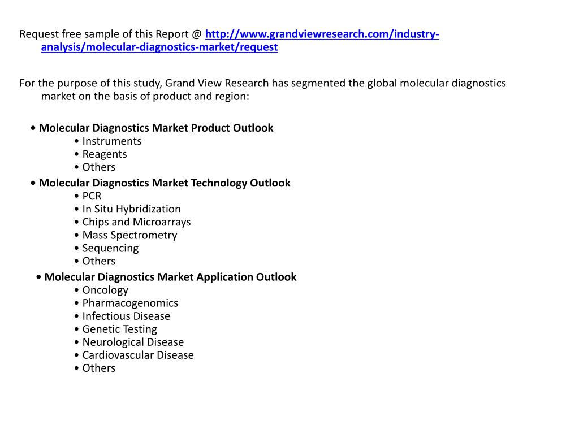Viewport: 579px width, 434px height.
Task: Click the 'For the purpose of this study' paragraph
Action: click(262, 90)
